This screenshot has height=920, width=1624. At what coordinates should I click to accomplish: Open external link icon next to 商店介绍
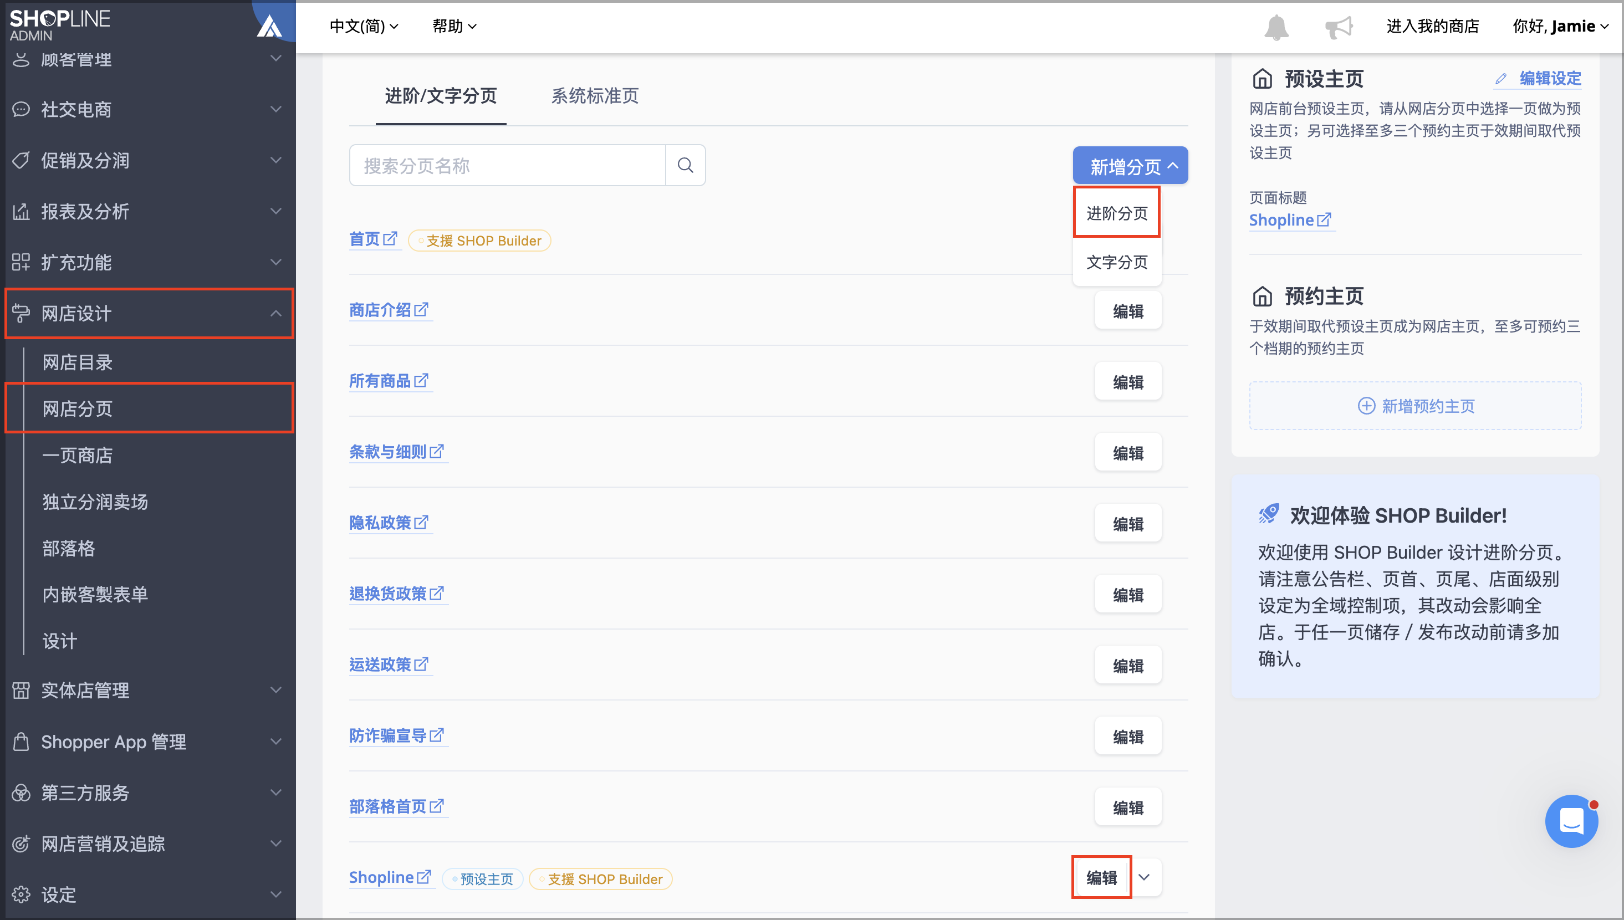tap(421, 310)
